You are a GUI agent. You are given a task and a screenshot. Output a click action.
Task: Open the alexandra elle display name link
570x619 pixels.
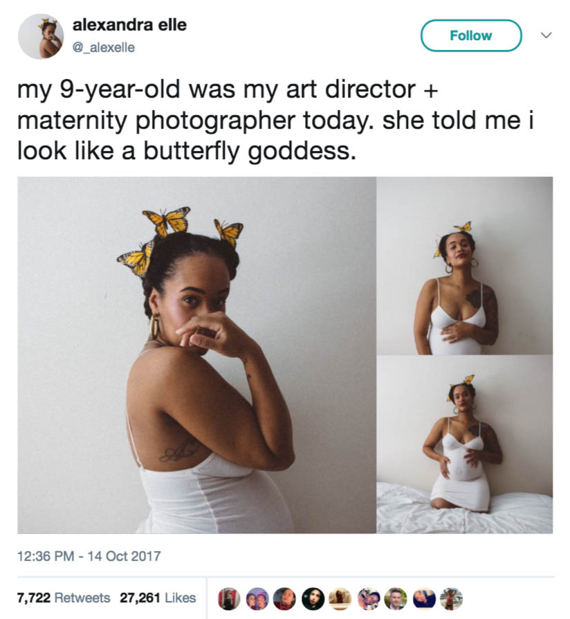point(129,26)
